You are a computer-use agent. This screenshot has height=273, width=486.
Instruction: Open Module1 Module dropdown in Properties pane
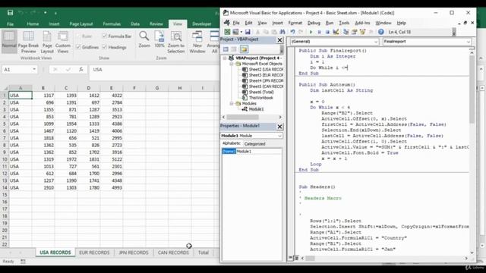(x=279, y=136)
